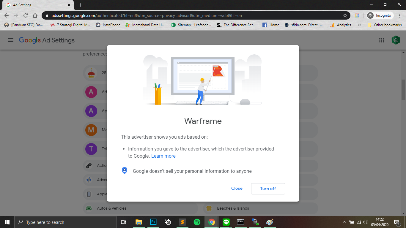
Task: Click the blue privacy shield icon
Action: [x=125, y=170]
